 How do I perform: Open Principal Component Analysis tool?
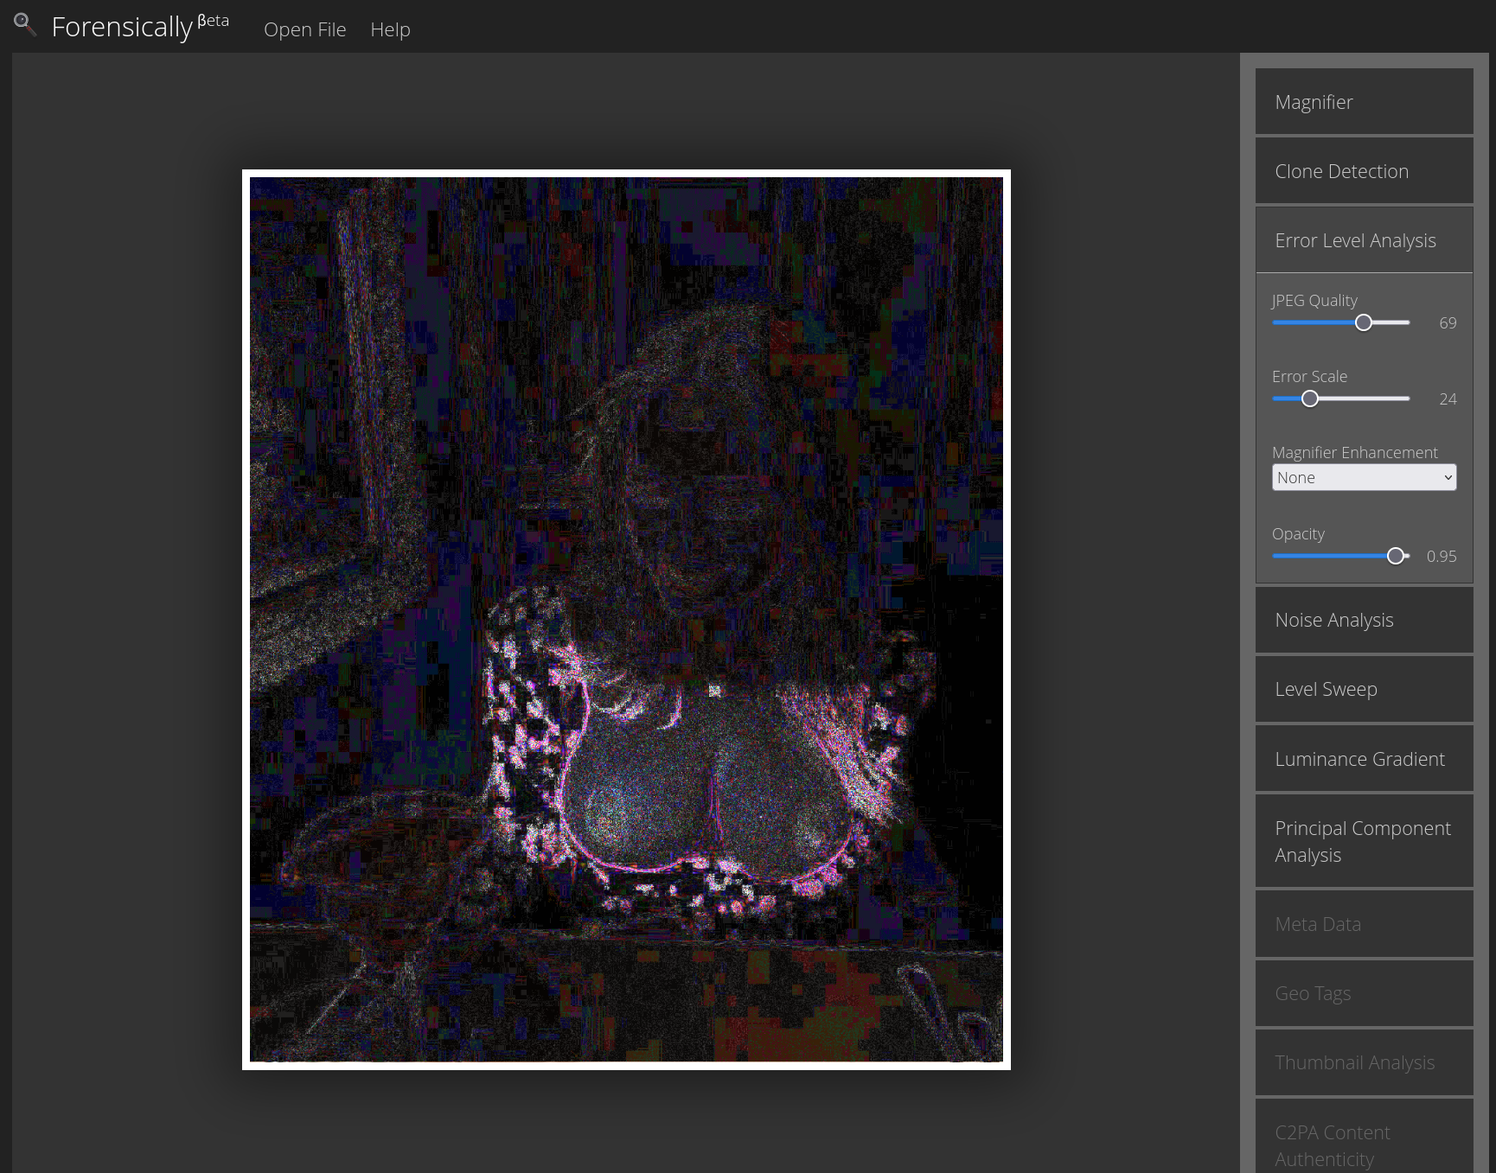pos(1364,841)
